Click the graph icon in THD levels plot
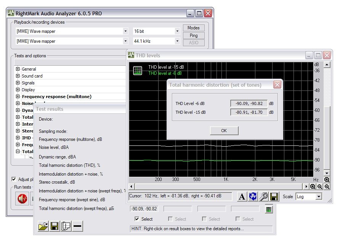 (x=138, y=70)
